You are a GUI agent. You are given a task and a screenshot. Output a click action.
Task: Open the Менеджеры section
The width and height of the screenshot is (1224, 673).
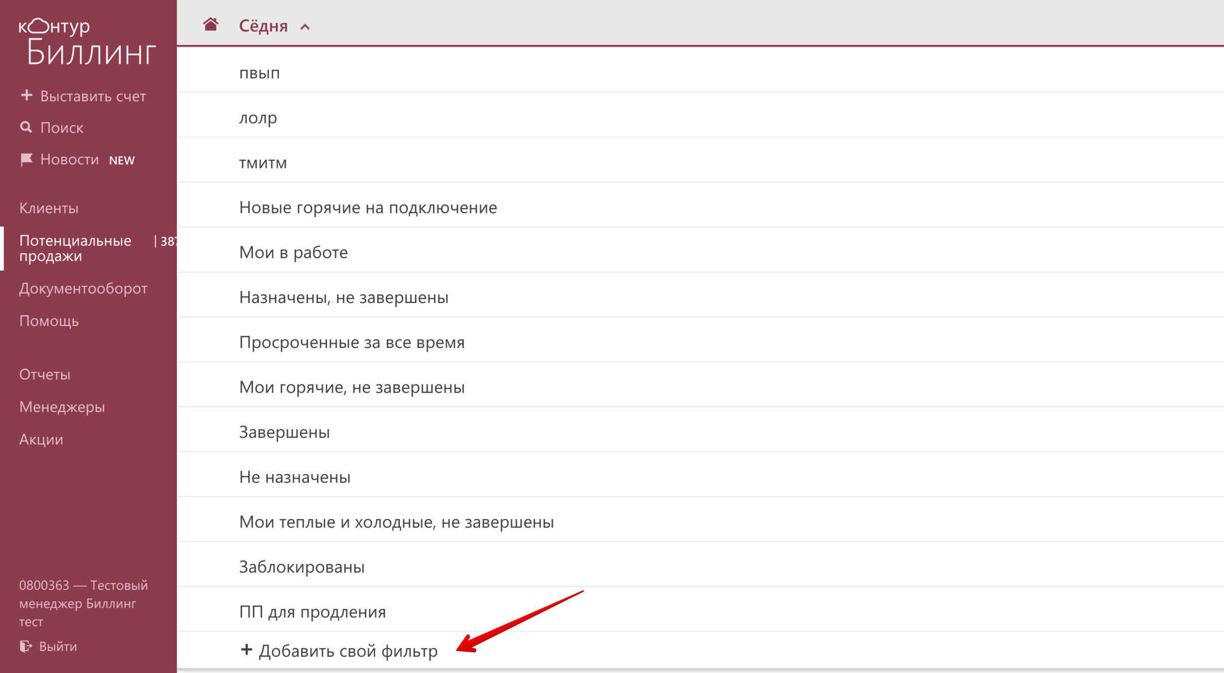coord(62,407)
